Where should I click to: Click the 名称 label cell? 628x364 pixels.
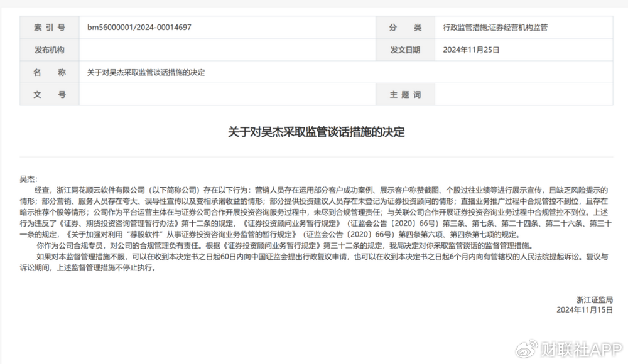point(50,72)
